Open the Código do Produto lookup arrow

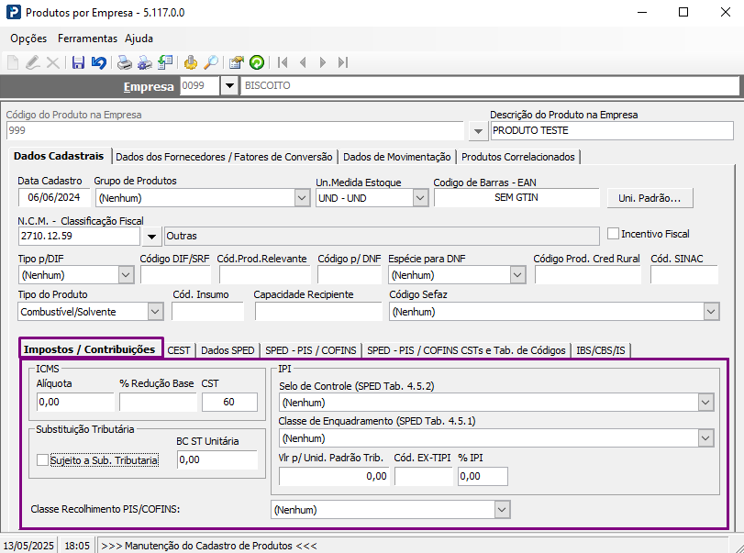pos(478,131)
